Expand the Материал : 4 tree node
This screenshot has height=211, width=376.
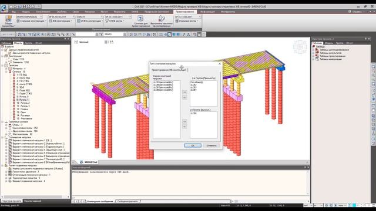coord(6,69)
